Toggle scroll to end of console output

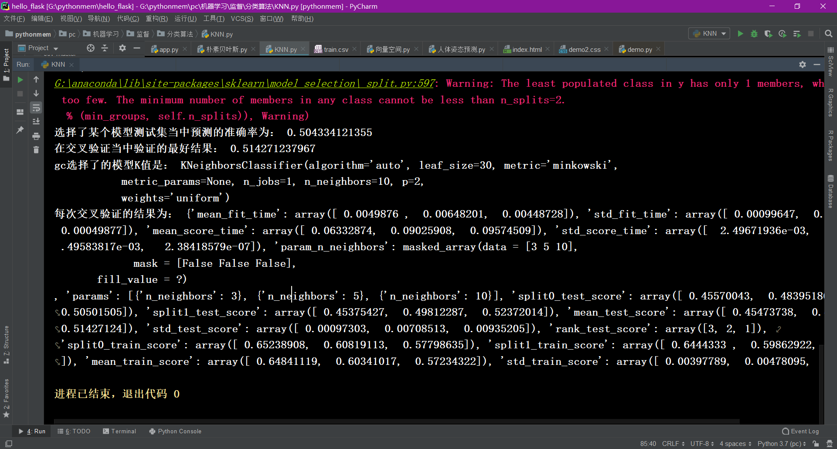coord(36,121)
